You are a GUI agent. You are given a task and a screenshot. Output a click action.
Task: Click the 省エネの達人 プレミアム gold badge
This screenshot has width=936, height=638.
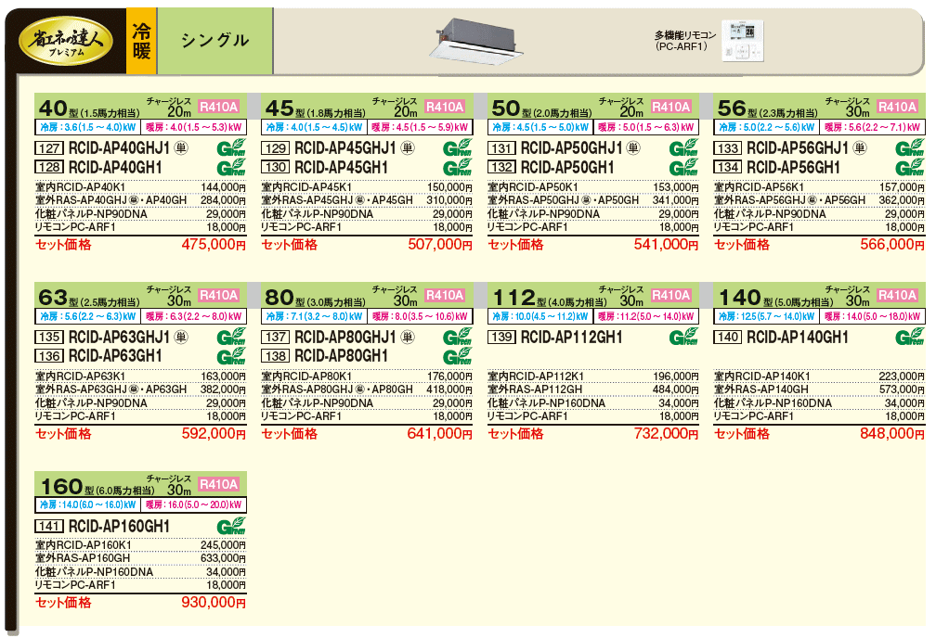pyautogui.click(x=66, y=41)
